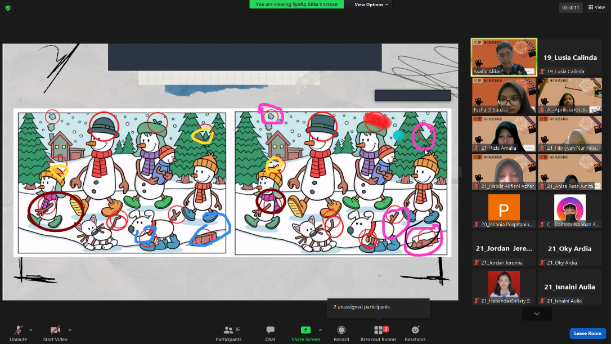Select Fasha El Sauzsa's video thumbnail
This screenshot has height=344, width=611.
tap(504, 96)
